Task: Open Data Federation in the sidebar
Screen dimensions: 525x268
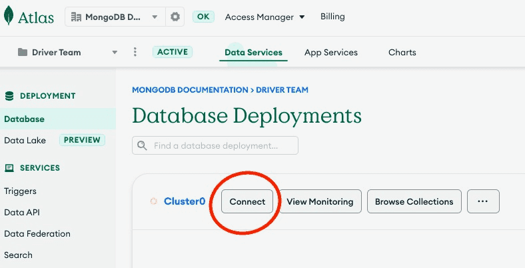Action: (x=37, y=233)
